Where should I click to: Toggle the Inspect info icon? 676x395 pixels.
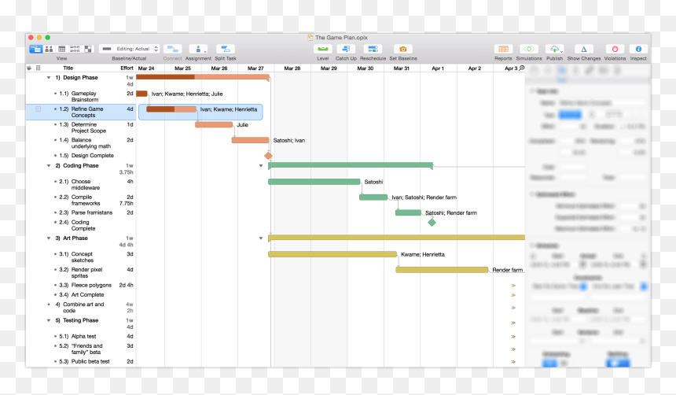point(638,49)
